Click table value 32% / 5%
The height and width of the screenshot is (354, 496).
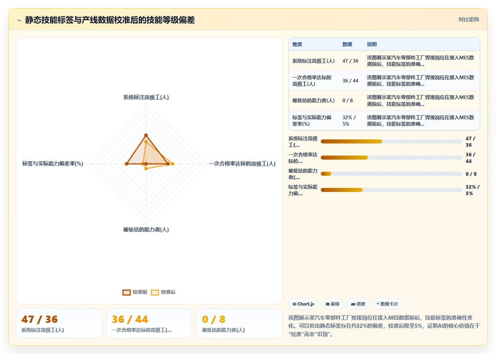(x=349, y=120)
